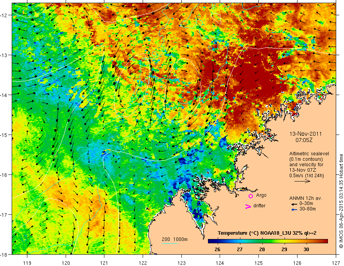Click the -13 latitude axis label
This screenshot has height=266, width=344.
[x=4, y=55]
